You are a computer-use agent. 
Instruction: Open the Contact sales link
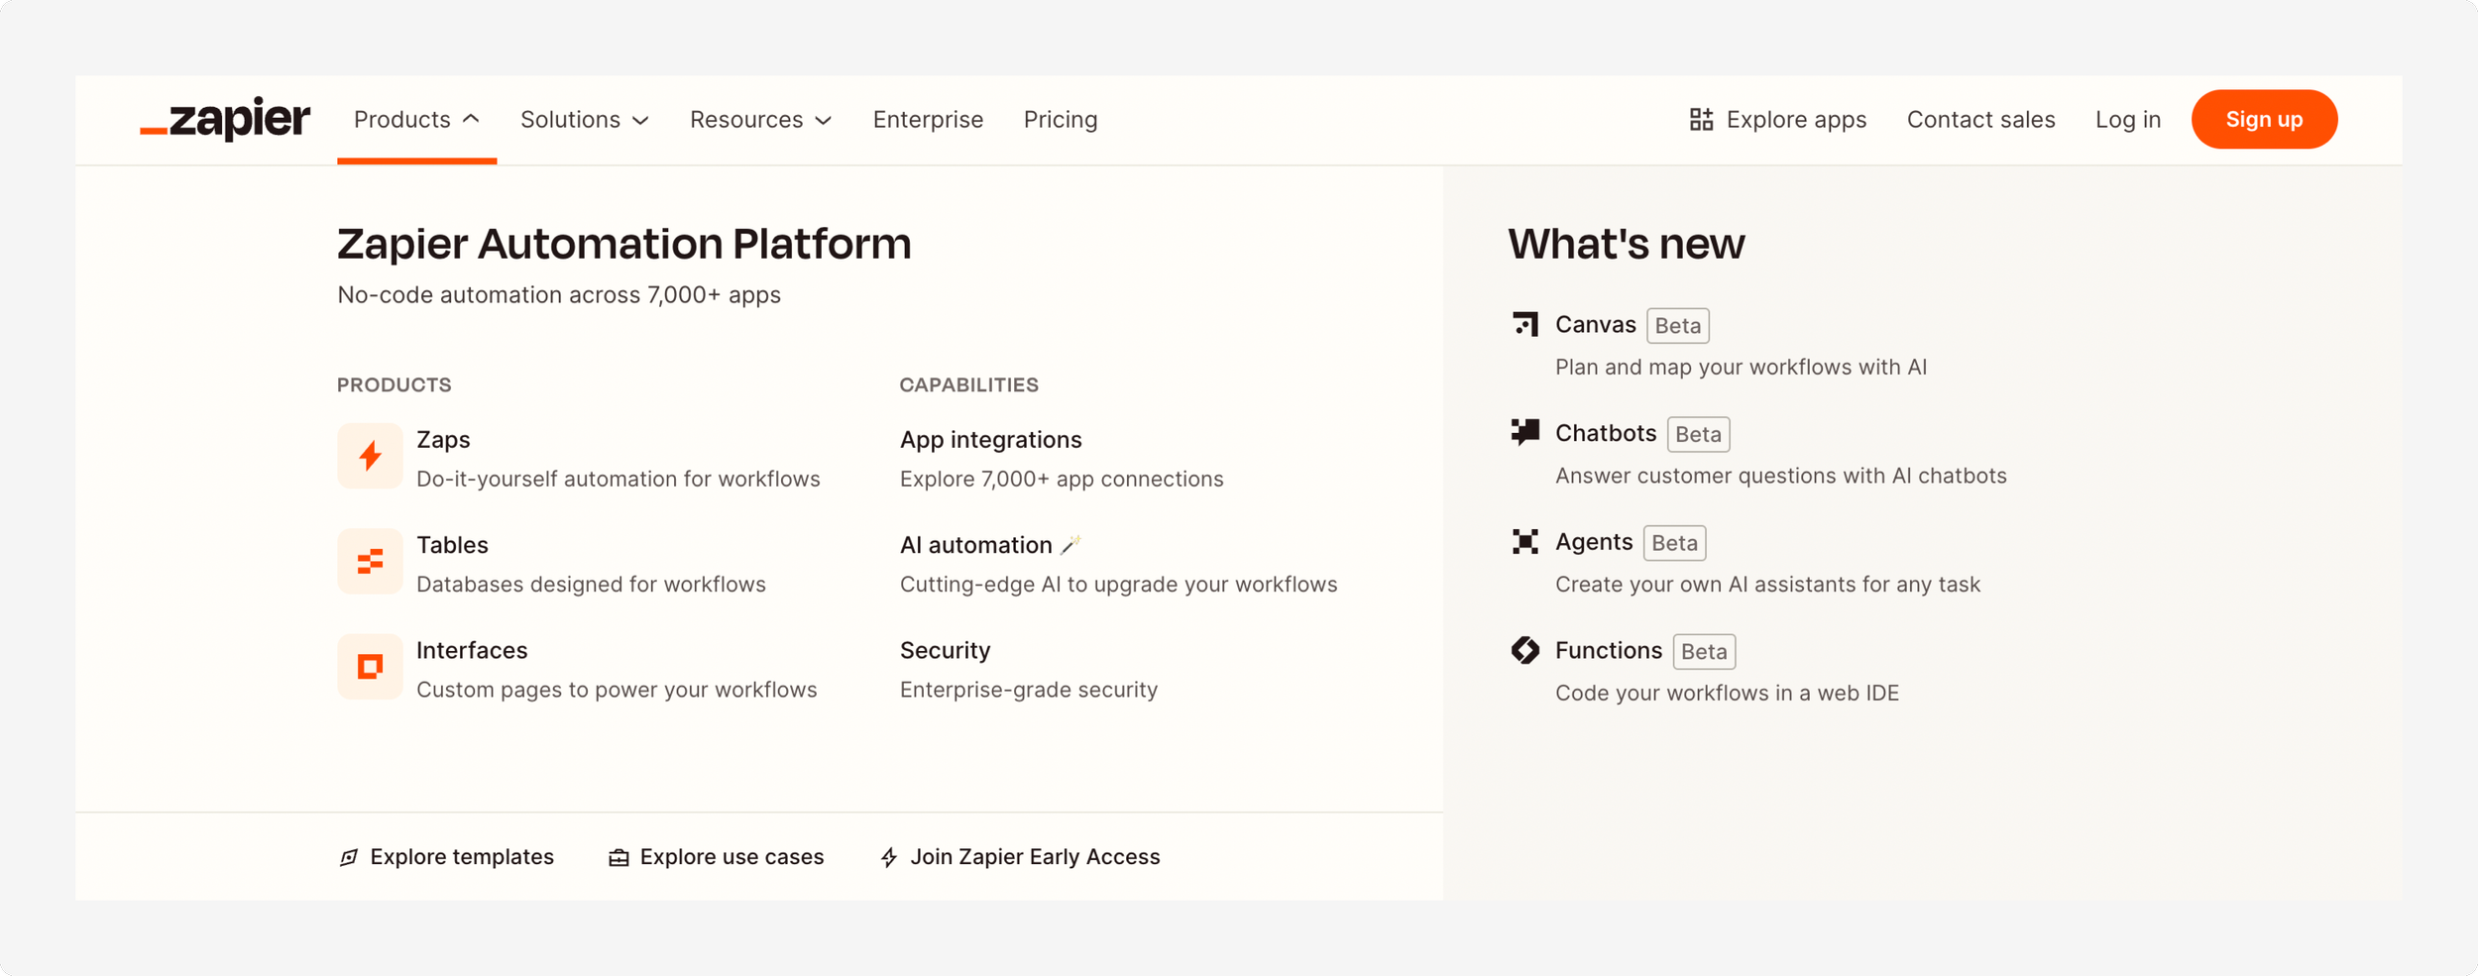pyautogui.click(x=1980, y=120)
